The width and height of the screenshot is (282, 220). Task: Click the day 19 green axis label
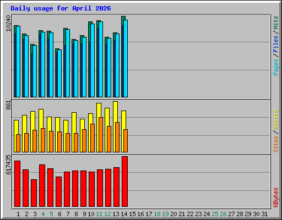tap(165, 214)
